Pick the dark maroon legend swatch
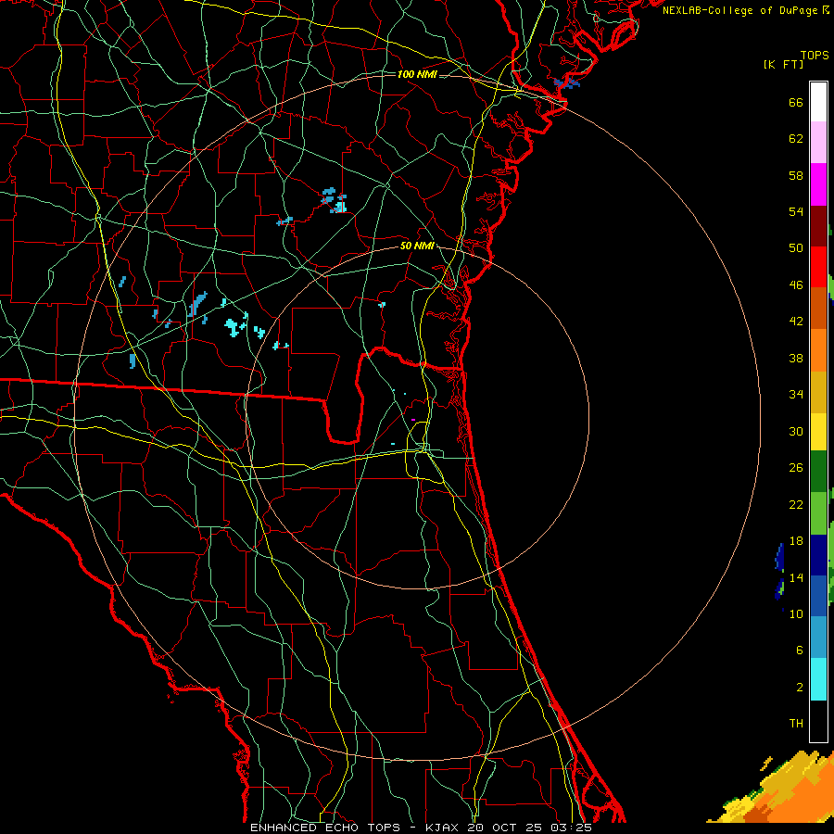 pyautogui.click(x=818, y=226)
